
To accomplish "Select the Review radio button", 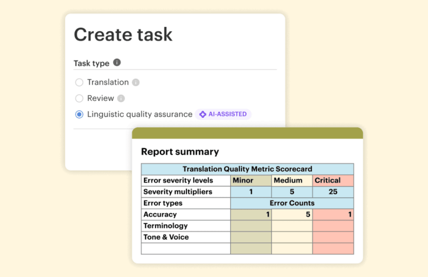I will coord(79,98).
